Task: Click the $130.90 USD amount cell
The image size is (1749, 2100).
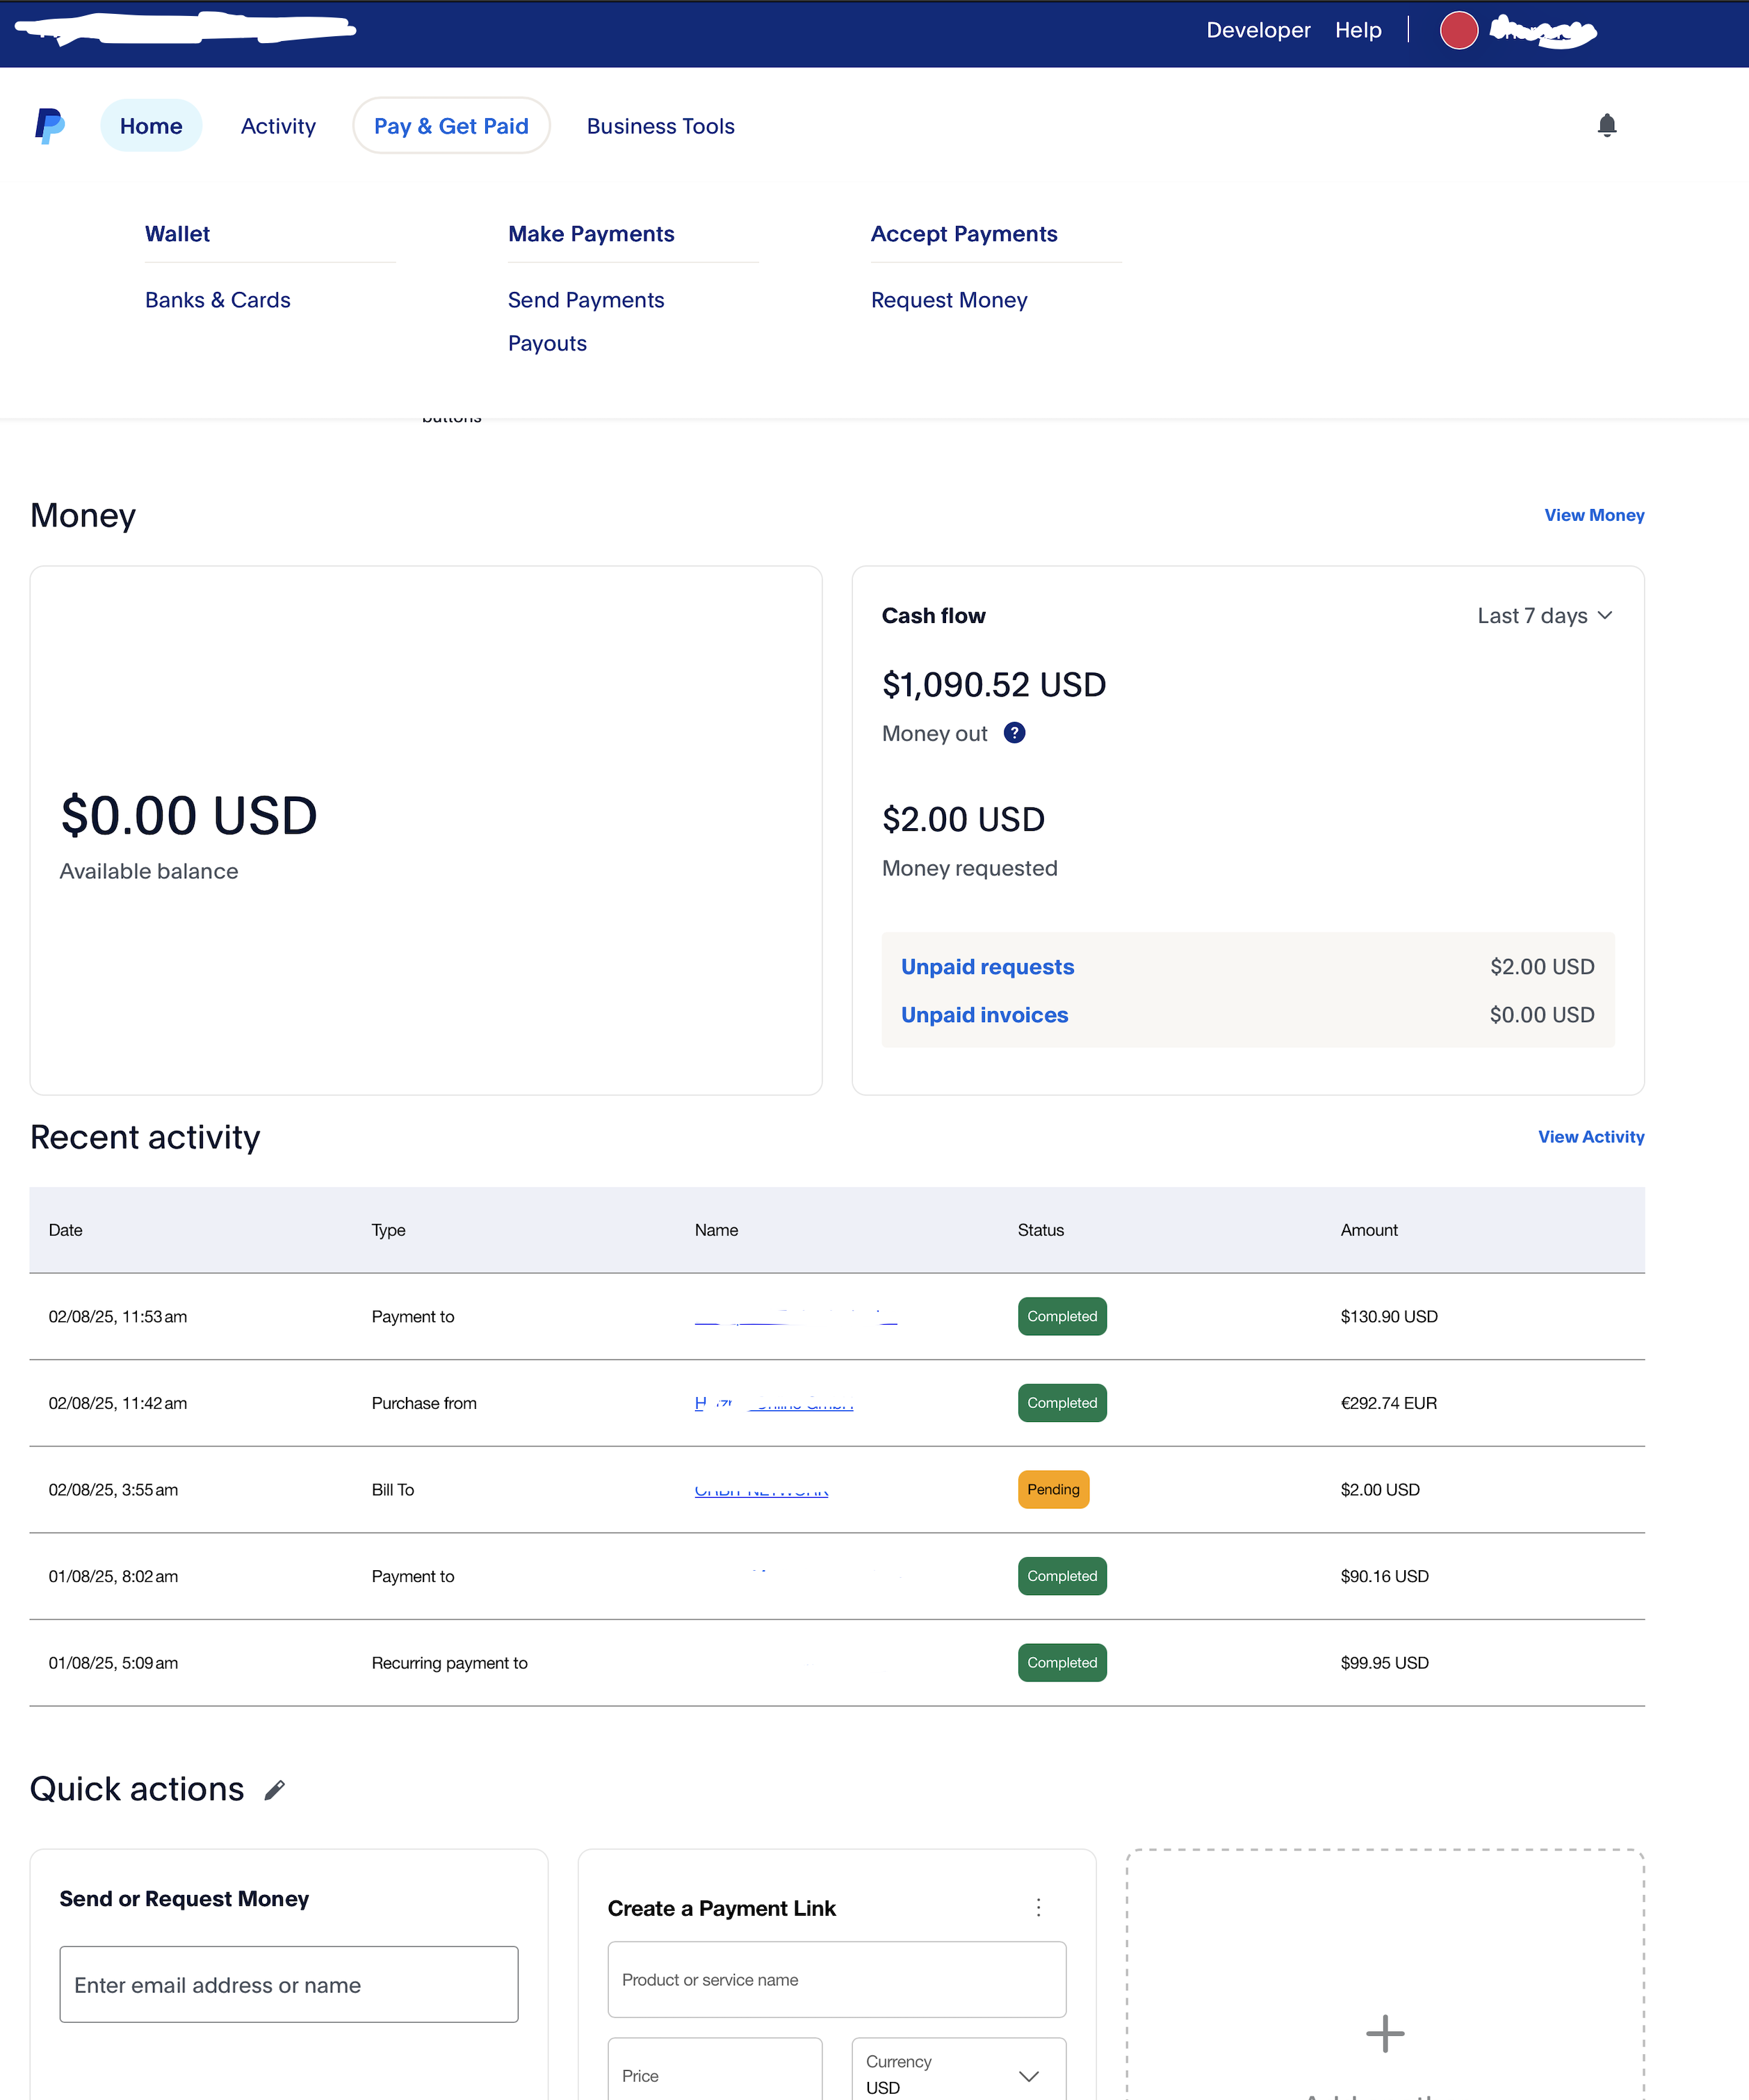Action: point(1389,1317)
